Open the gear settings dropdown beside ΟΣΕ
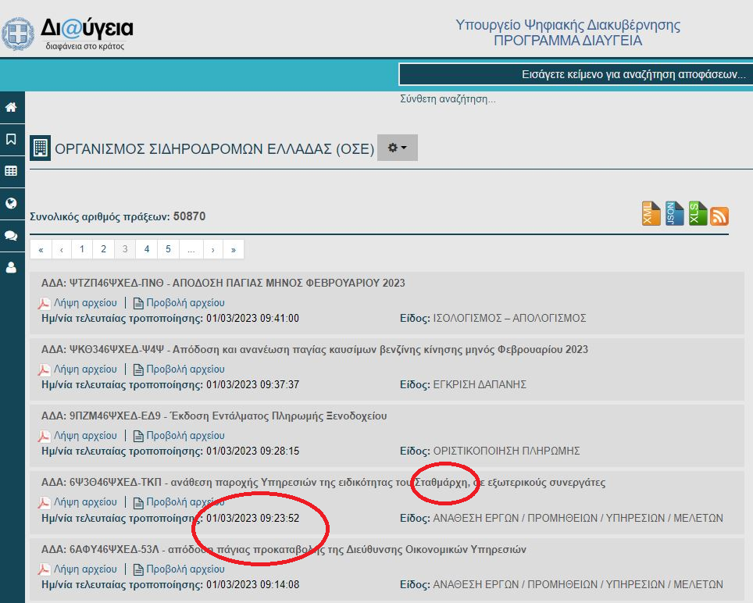Image resolution: width=753 pixels, height=603 pixels. [x=397, y=148]
